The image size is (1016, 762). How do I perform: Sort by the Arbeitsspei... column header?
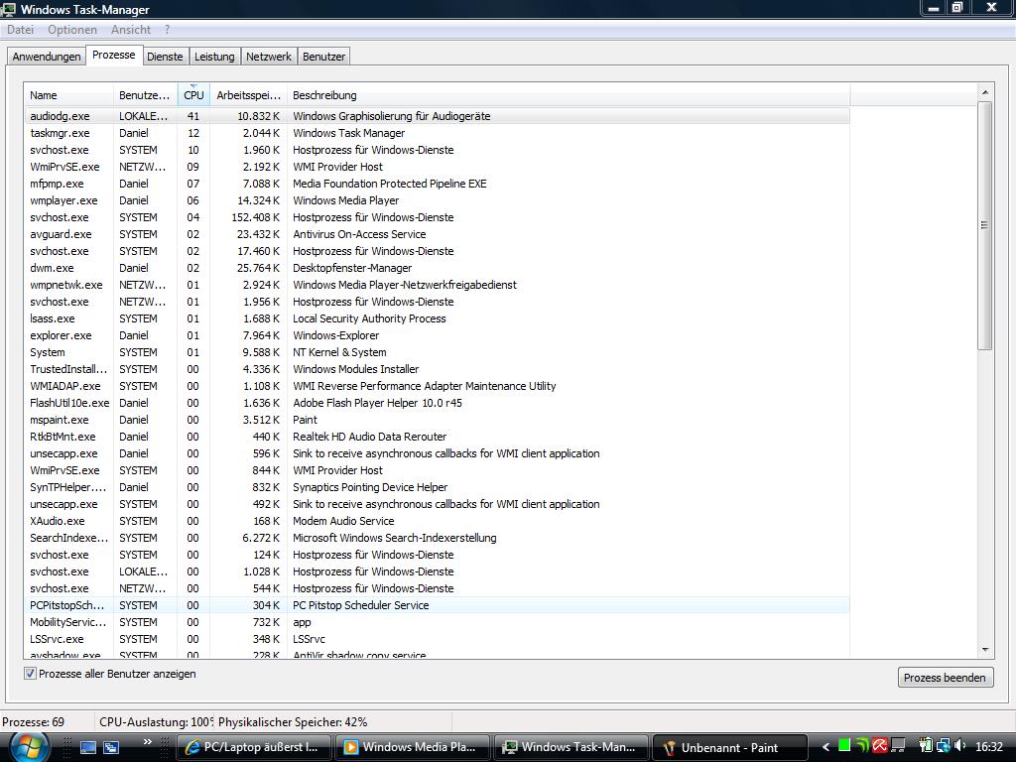tap(249, 95)
